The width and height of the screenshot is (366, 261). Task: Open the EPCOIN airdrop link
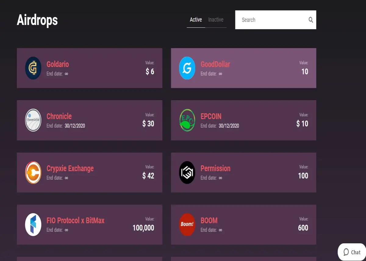tap(211, 116)
